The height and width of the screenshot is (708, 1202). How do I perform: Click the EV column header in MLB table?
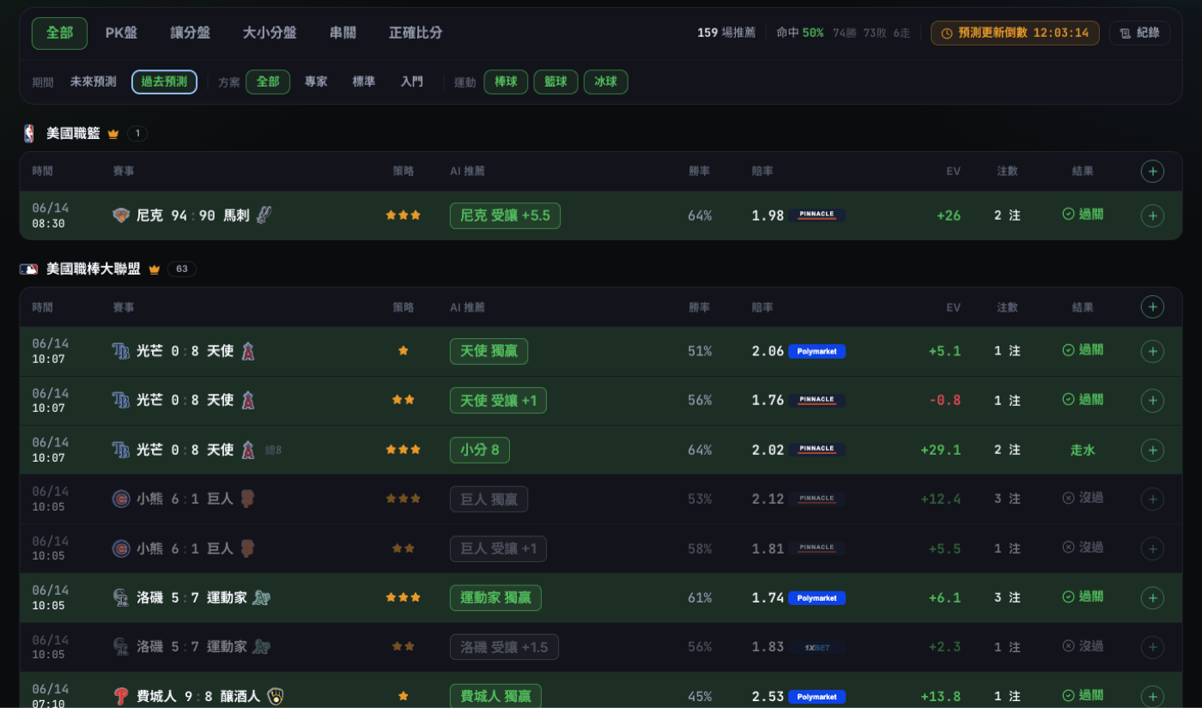click(x=953, y=307)
